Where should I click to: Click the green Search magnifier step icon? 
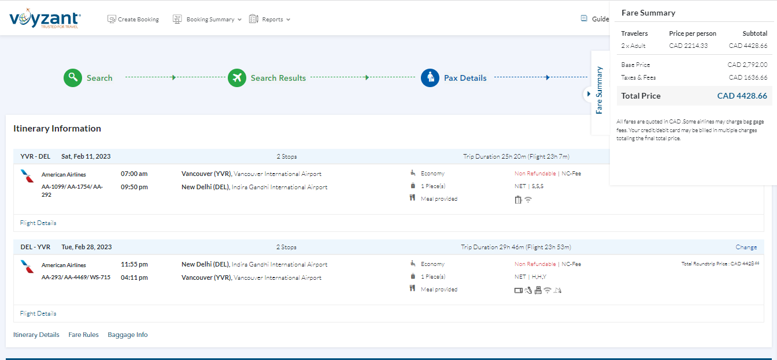click(x=73, y=78)
